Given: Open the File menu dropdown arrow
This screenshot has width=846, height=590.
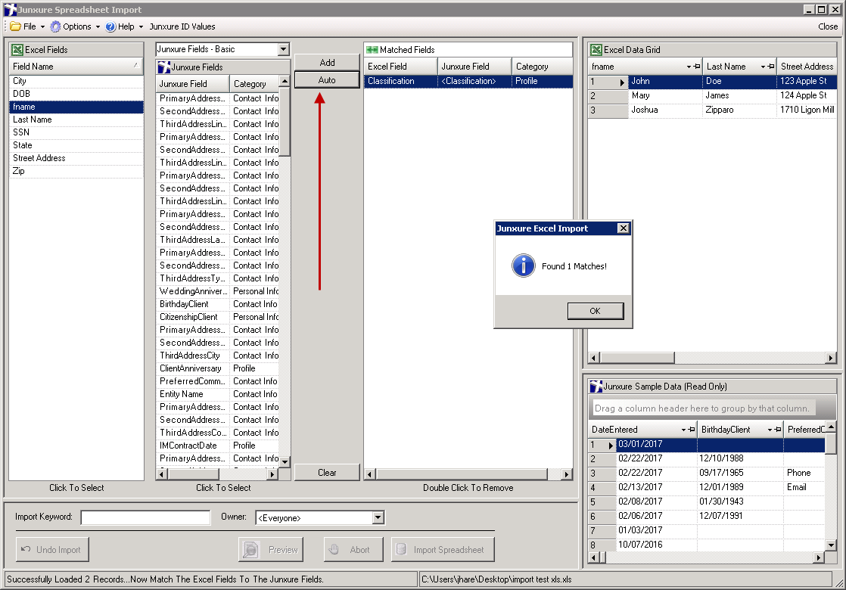Looking at the screenshot, I should coord(42,27).
